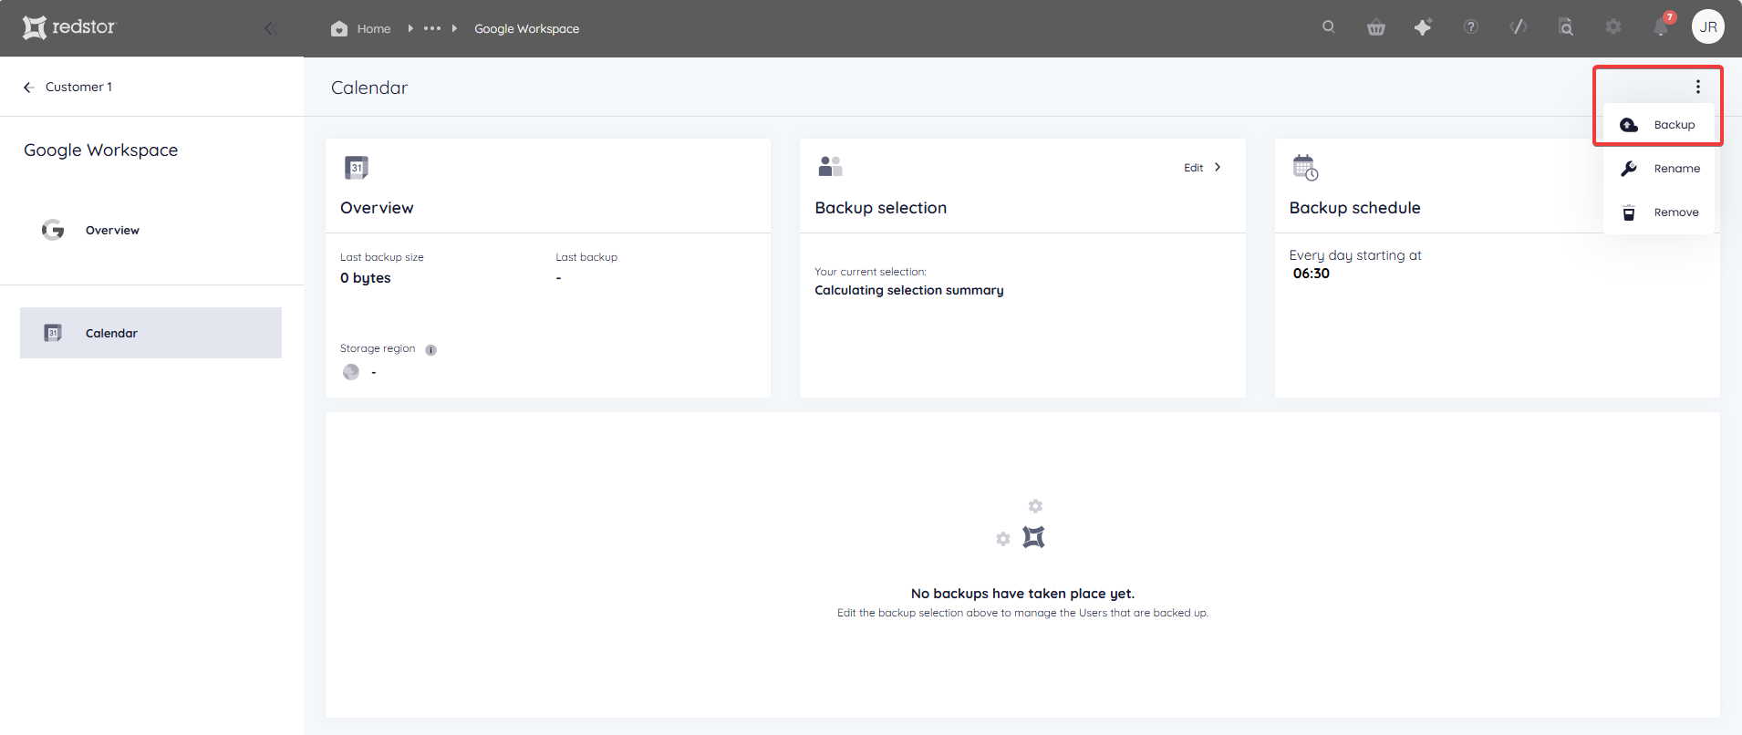Open the shopping basket icon

1376,27
